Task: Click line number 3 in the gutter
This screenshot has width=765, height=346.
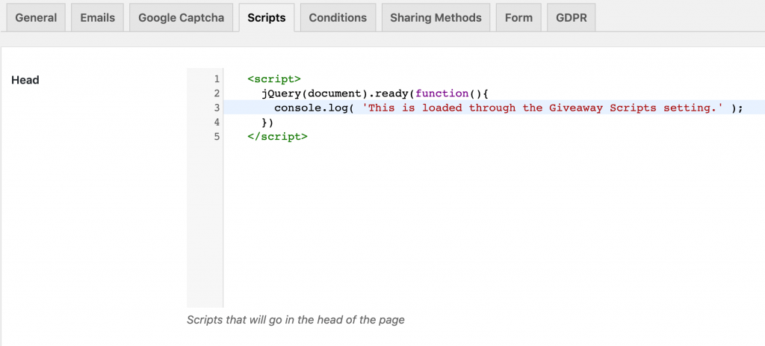Action: pos(216,108)
